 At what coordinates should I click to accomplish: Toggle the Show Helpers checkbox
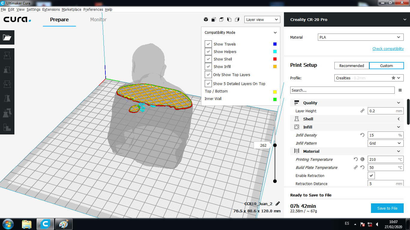pos(208,52)
